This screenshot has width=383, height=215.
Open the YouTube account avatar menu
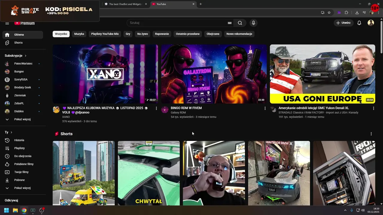click(x=371, y=23)
